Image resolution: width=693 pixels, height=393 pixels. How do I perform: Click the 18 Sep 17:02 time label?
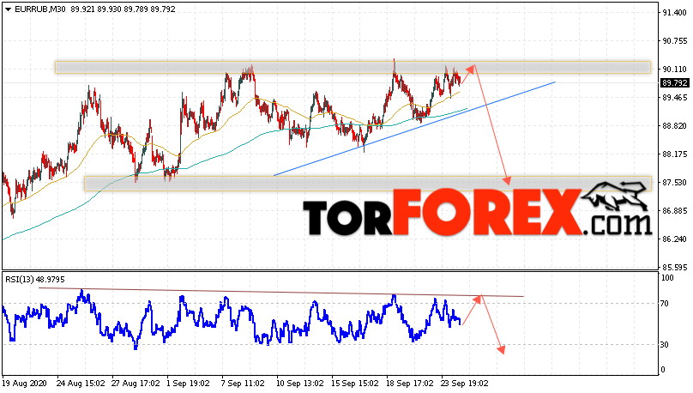(x=410, y=384)
